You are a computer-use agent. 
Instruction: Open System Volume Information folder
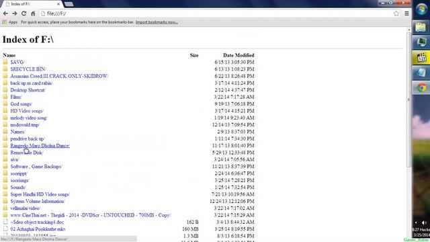tap(38, 201)
